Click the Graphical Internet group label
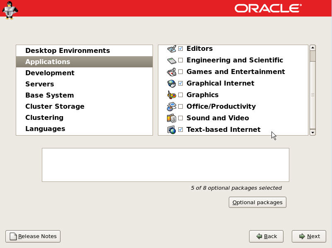 (221, 83)
